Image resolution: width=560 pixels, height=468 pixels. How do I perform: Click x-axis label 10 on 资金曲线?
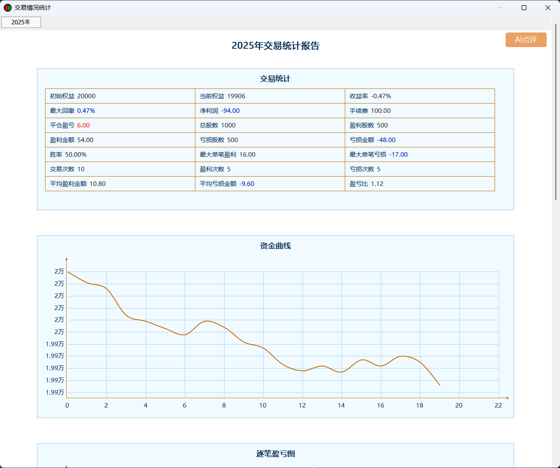pos(263,405)
